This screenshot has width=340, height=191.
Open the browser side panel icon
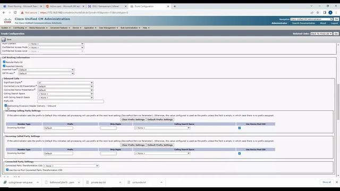coord(325,13)
